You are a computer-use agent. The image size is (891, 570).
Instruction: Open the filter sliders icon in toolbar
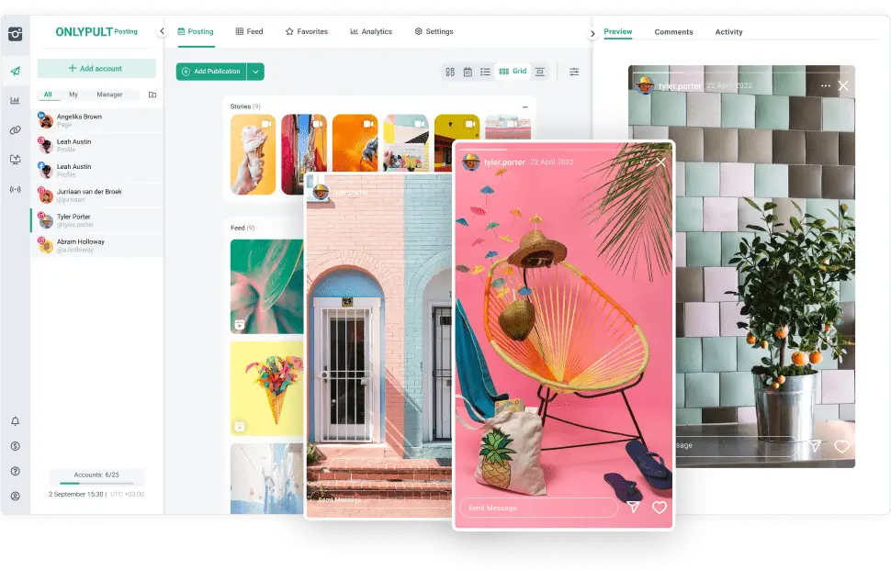pyautogui.click(x=574, y=72)
